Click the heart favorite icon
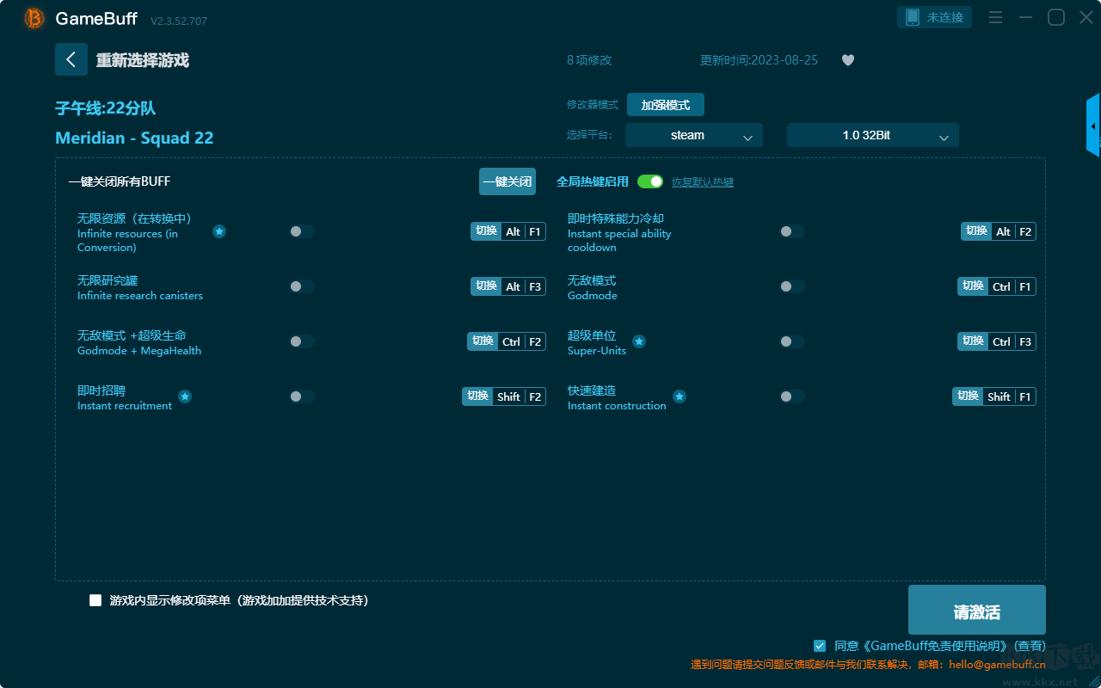Image resolution: width=1101 pixels, height=688 pixels. tap(848, 60)
